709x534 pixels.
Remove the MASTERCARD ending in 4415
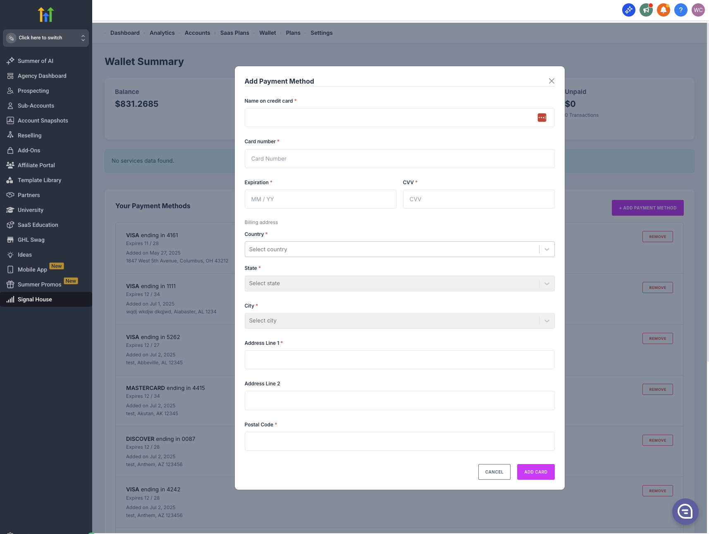658,390
